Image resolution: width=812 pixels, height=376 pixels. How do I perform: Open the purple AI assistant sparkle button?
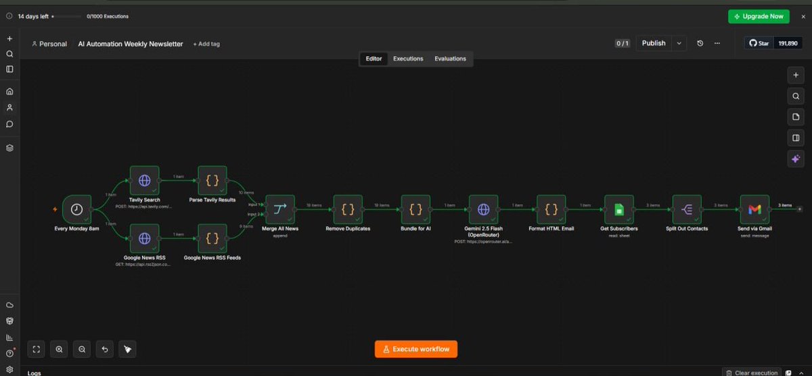796,159
